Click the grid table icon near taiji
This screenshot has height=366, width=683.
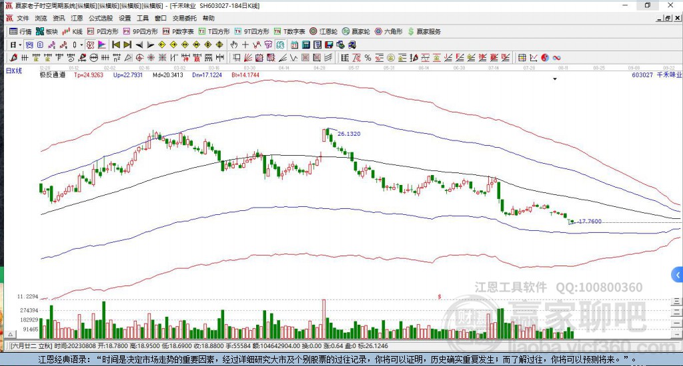click(522, 57)
